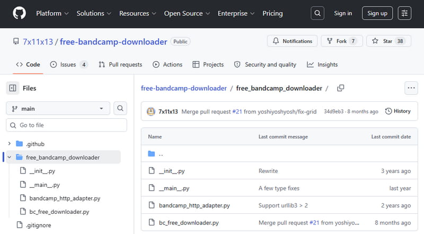Click file icon of bc_free_downloader.py in table
This screenshot has height=234, width=424.
click(x=152, y=223)
